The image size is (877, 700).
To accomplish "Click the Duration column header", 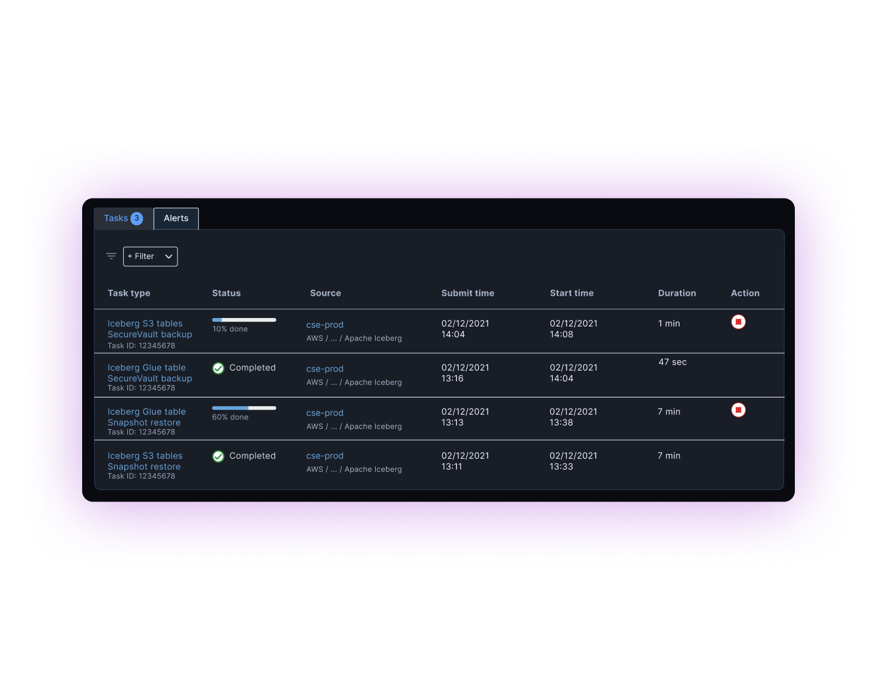I will 676,293.
